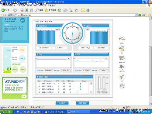Image resolution: width=152 pixels, height=114 pixels.
Task: Switch to Vast TV taskbar button
Action: [78, 112]
